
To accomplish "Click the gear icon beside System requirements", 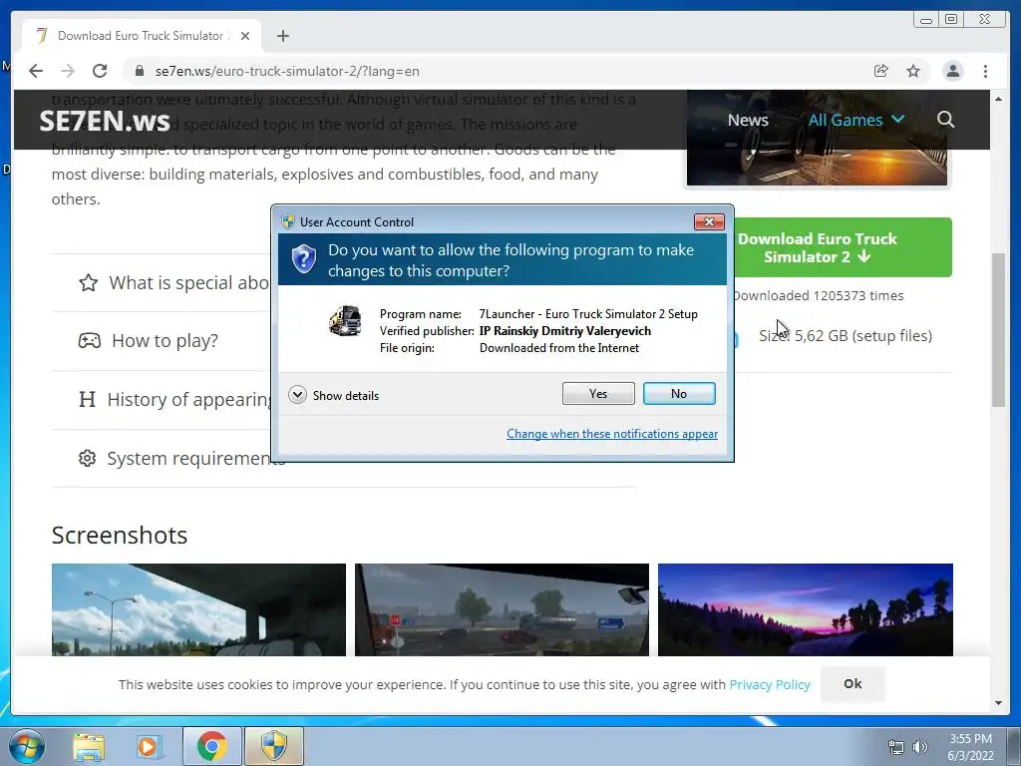I will 87,458.
